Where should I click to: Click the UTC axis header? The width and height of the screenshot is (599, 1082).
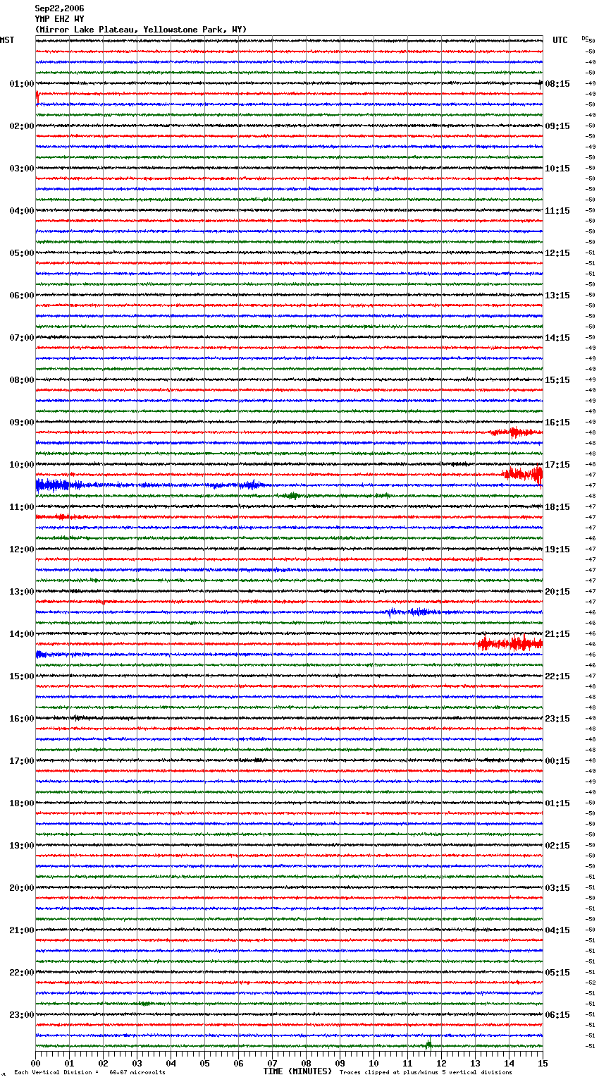click(x=560, y=40)
